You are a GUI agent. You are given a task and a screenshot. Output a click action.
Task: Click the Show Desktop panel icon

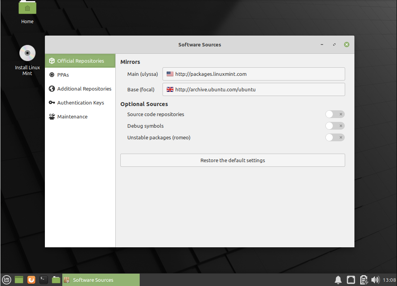click(x=19, y=280)
